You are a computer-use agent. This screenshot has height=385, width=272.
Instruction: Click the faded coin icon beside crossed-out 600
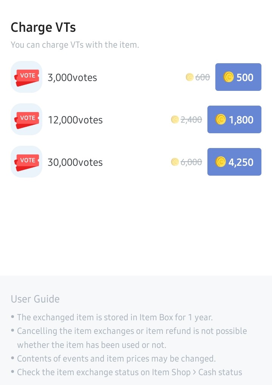(x=190, y=77)
